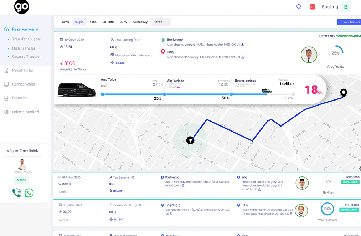Open WhatsApp chat icon

pos(29,193)
